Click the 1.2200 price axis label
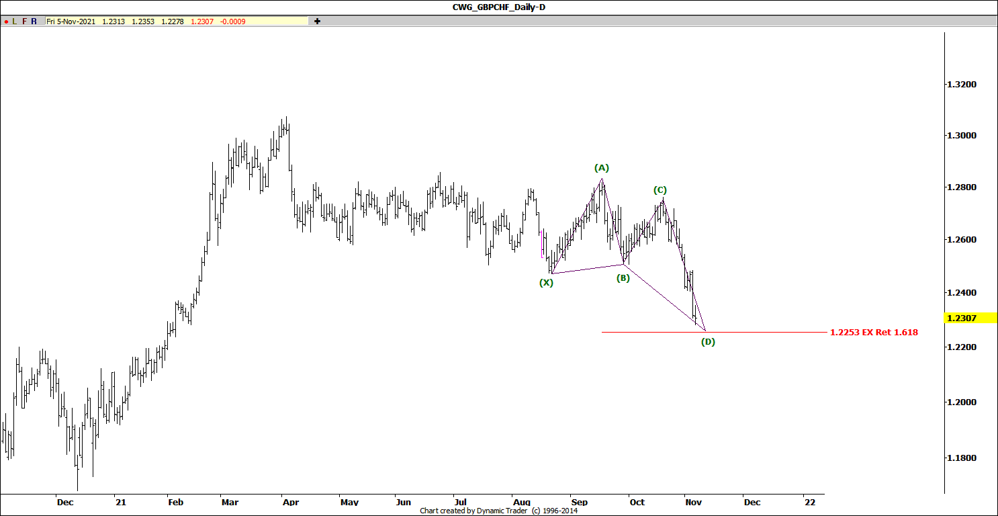The width and height of the screenshot is (998, 516). point(961,347)
